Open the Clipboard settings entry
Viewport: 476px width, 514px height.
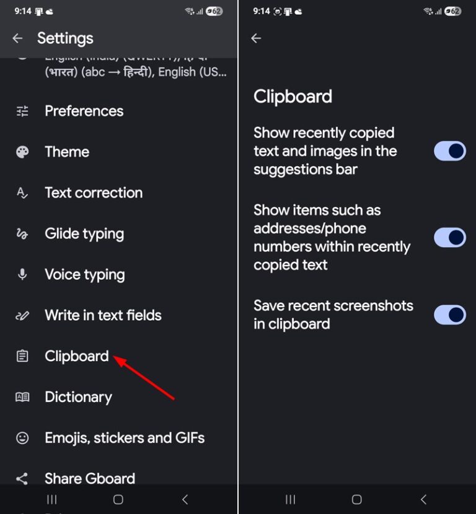pyautogui.click(x=76, y=356)
